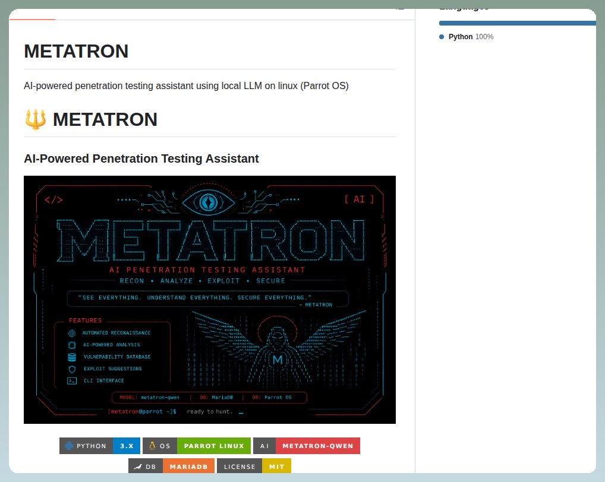Click the Python 3.x badge
The height and width of the screenshot is (482, 605).
pos(100,446)
